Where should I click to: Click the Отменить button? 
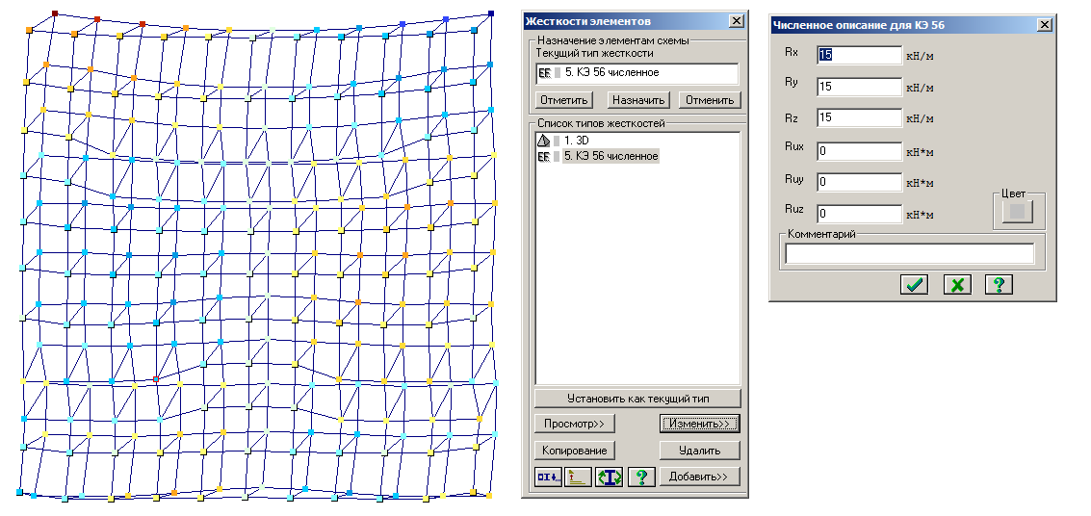pos(710,100)
